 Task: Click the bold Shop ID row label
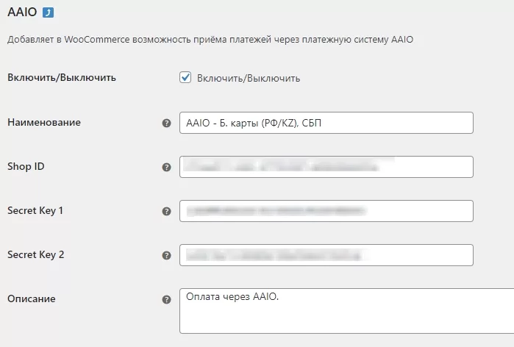26,166
